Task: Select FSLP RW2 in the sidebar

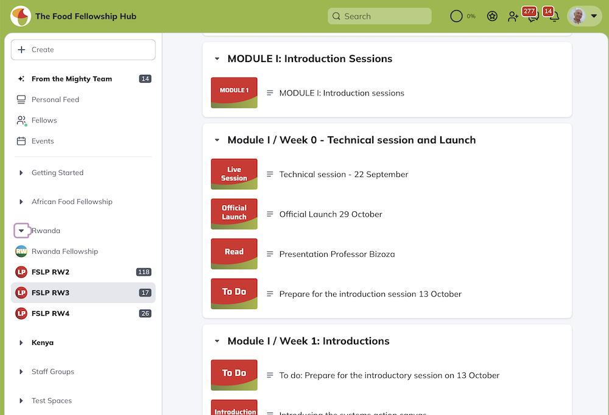Action: point(51,272)
